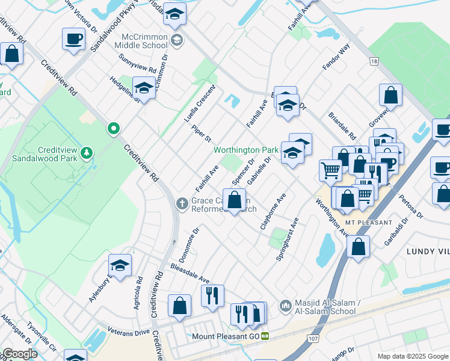The width and height of the screenshot is (450, 361).
Task: Select Creditview Sandalwood Park tree icon
Action: coord(87,153)
